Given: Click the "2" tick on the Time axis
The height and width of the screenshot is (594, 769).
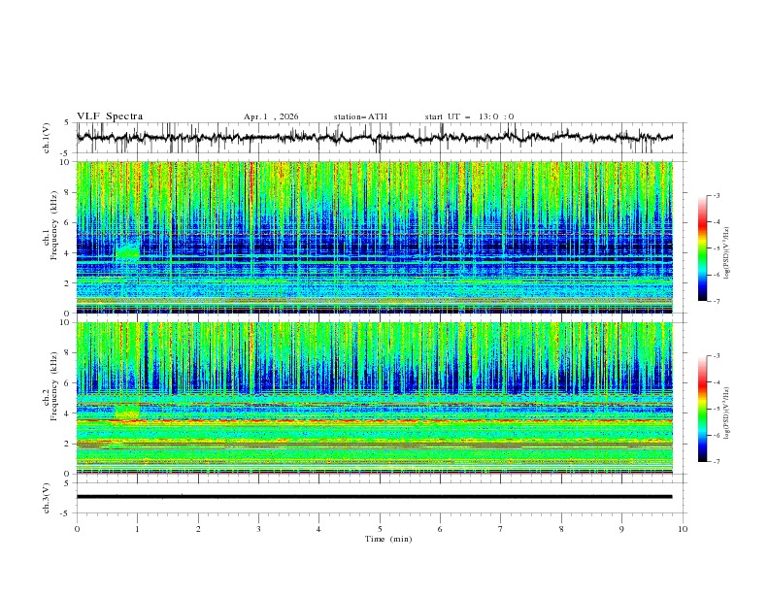Looking at the screenshot, I should coord(198,529).
